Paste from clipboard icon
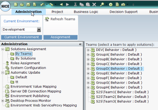158x110 pixels. [88, 5]
